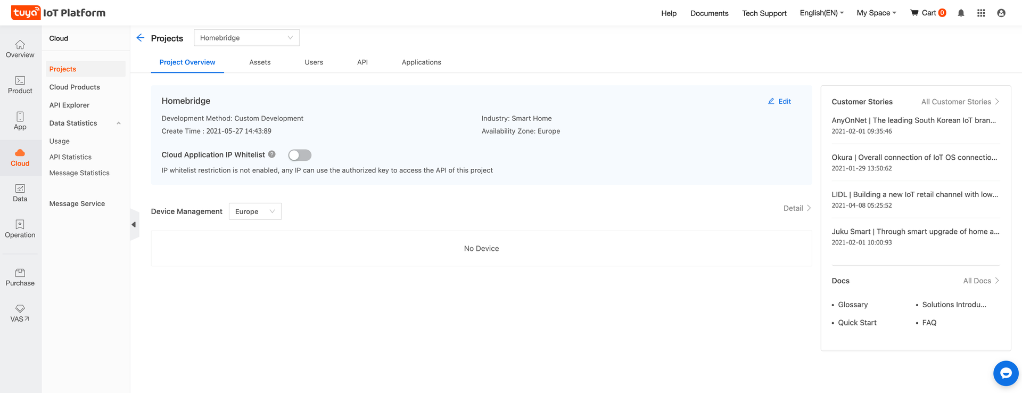Collapse the Data Statistics menu section
Screen dimensions: 1022x393
point(119,123)
